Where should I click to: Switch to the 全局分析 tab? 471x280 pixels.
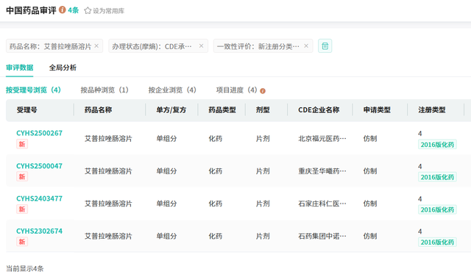coord(63,68)
